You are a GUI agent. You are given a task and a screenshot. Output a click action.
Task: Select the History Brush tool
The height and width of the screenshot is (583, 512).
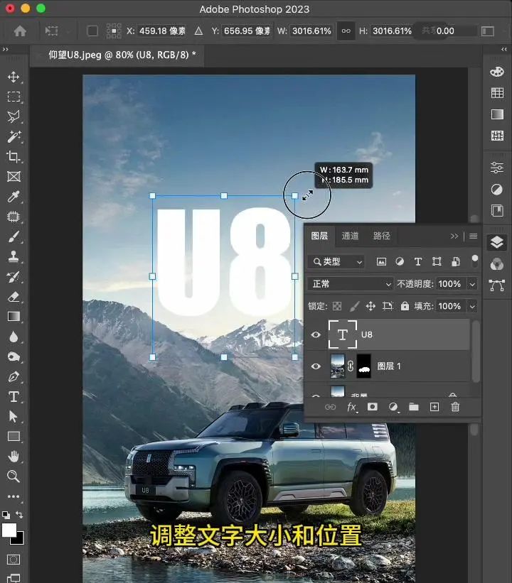click(14, 277)
